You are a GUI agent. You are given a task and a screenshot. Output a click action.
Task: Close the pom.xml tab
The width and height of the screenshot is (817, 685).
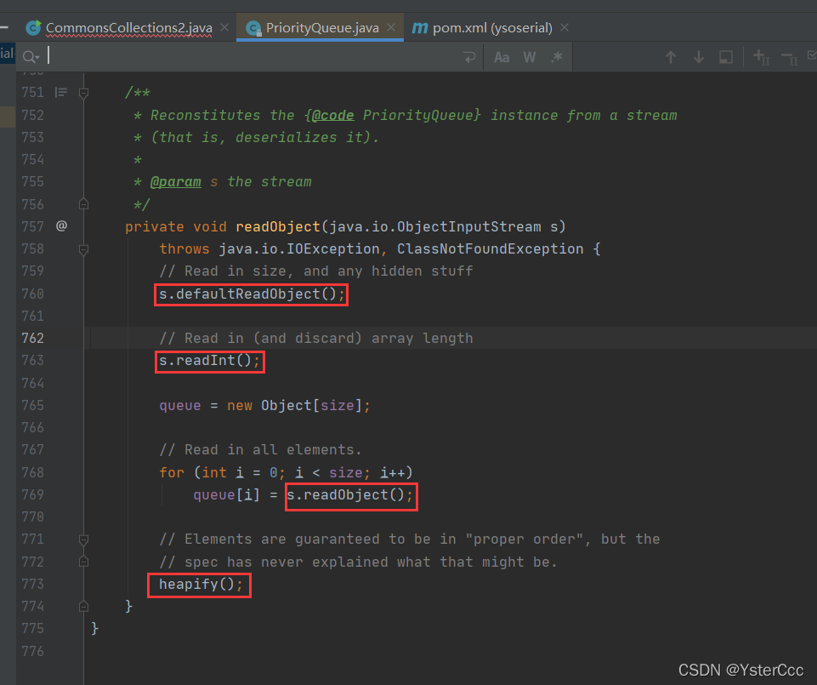(x=565, y=27)
